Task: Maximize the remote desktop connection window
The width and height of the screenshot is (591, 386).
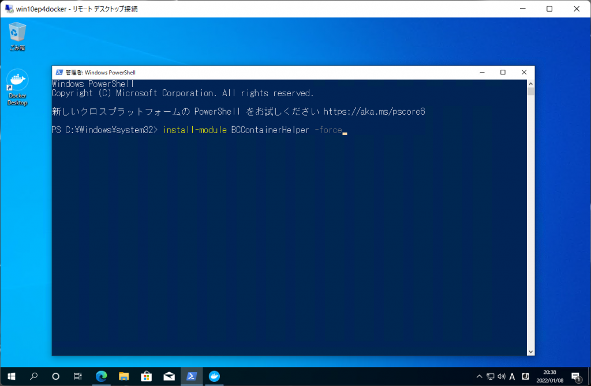Action: click(x=549, y=9)
